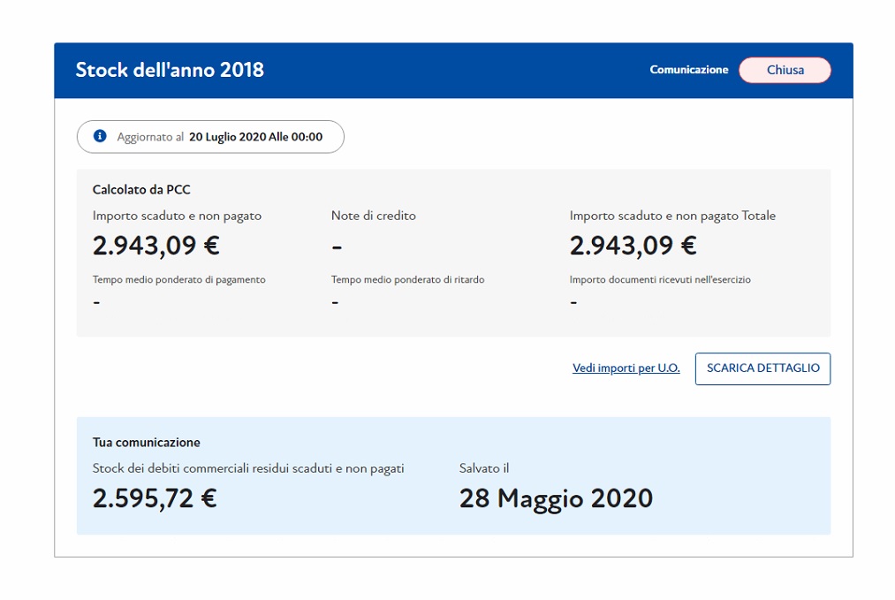Open the Vedi importi per U.O. link
This screenshot has height=600, width=895.
tap(626, 368)
